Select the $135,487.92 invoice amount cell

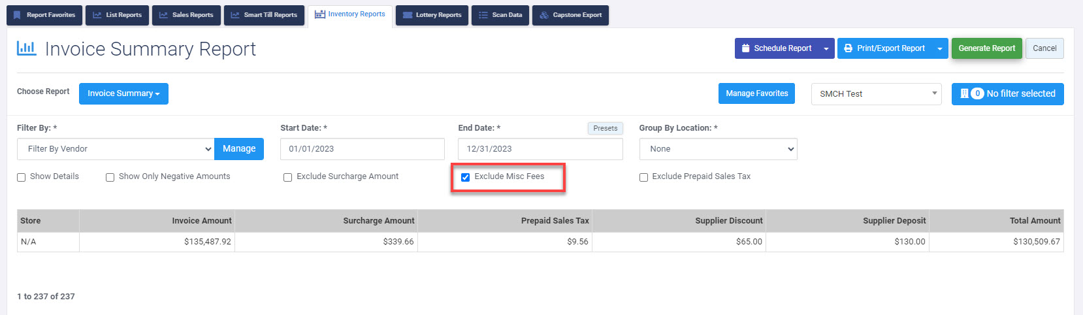pyautogui.click(x=157, y=242)
